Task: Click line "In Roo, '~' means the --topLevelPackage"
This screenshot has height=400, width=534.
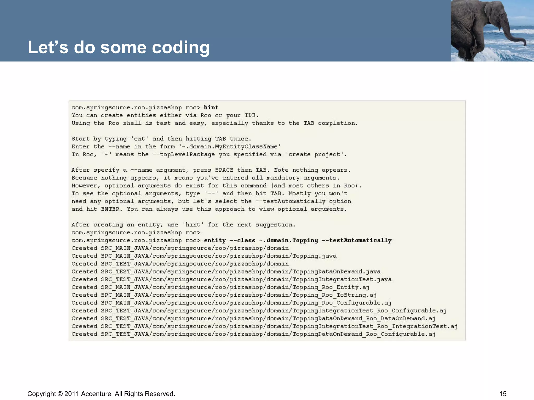Action: pos(209,154)
